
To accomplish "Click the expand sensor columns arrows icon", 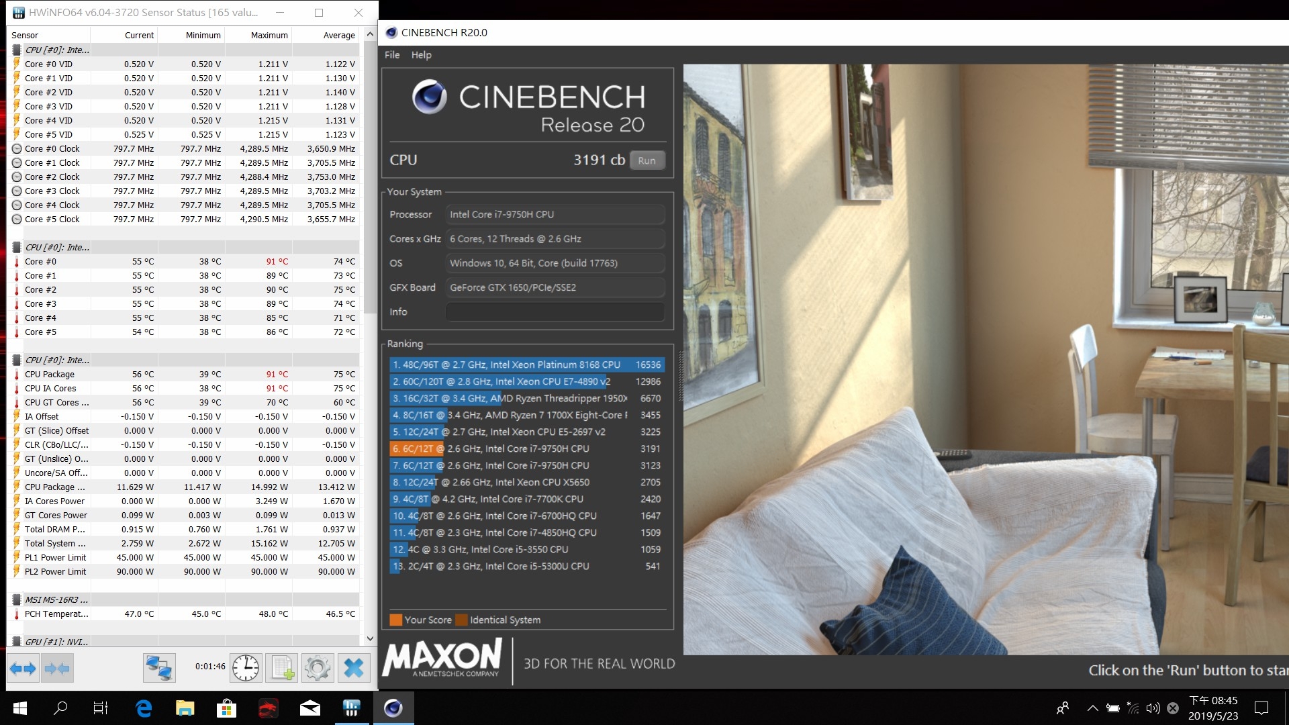I will point(22,668).
